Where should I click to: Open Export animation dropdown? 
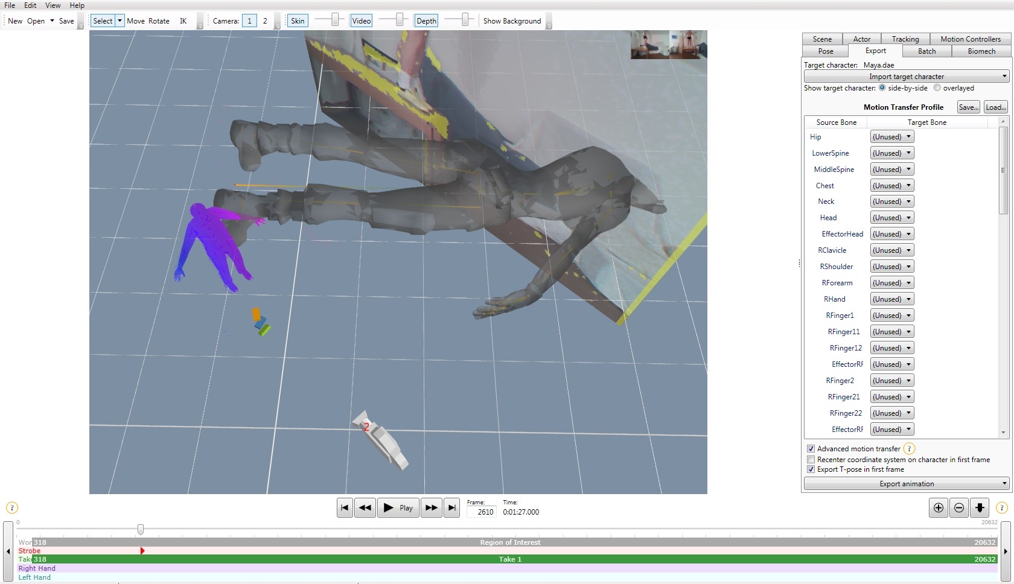[x=907, y=484]
